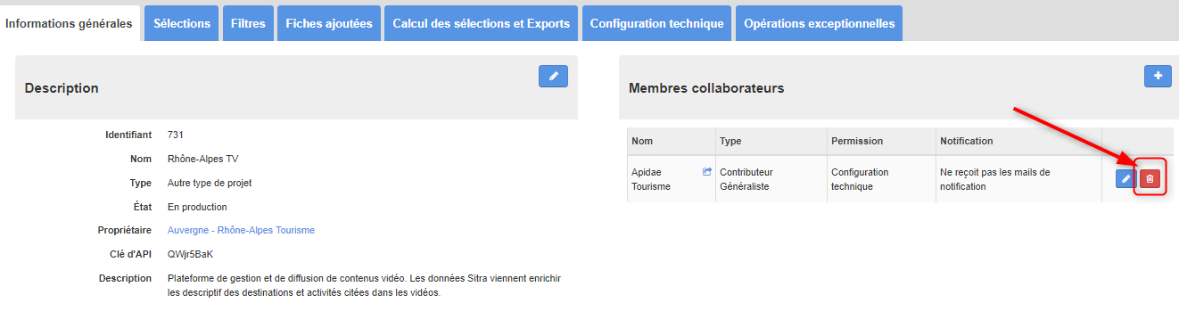This screenshot has height=336, width=1179.
Task: Click the Apidae Tourisme member name cell
Action: (x=672, y=179)
